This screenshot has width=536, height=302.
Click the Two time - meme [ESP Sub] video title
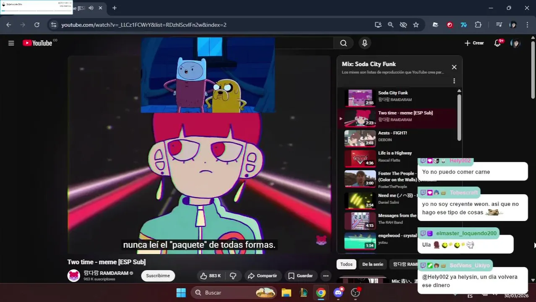click(x=107, y=262)
